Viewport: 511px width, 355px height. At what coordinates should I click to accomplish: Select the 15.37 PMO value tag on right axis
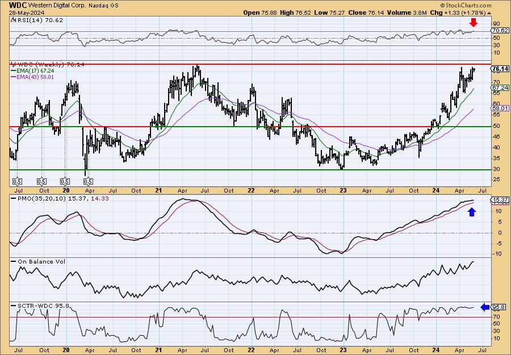[500, 199]
